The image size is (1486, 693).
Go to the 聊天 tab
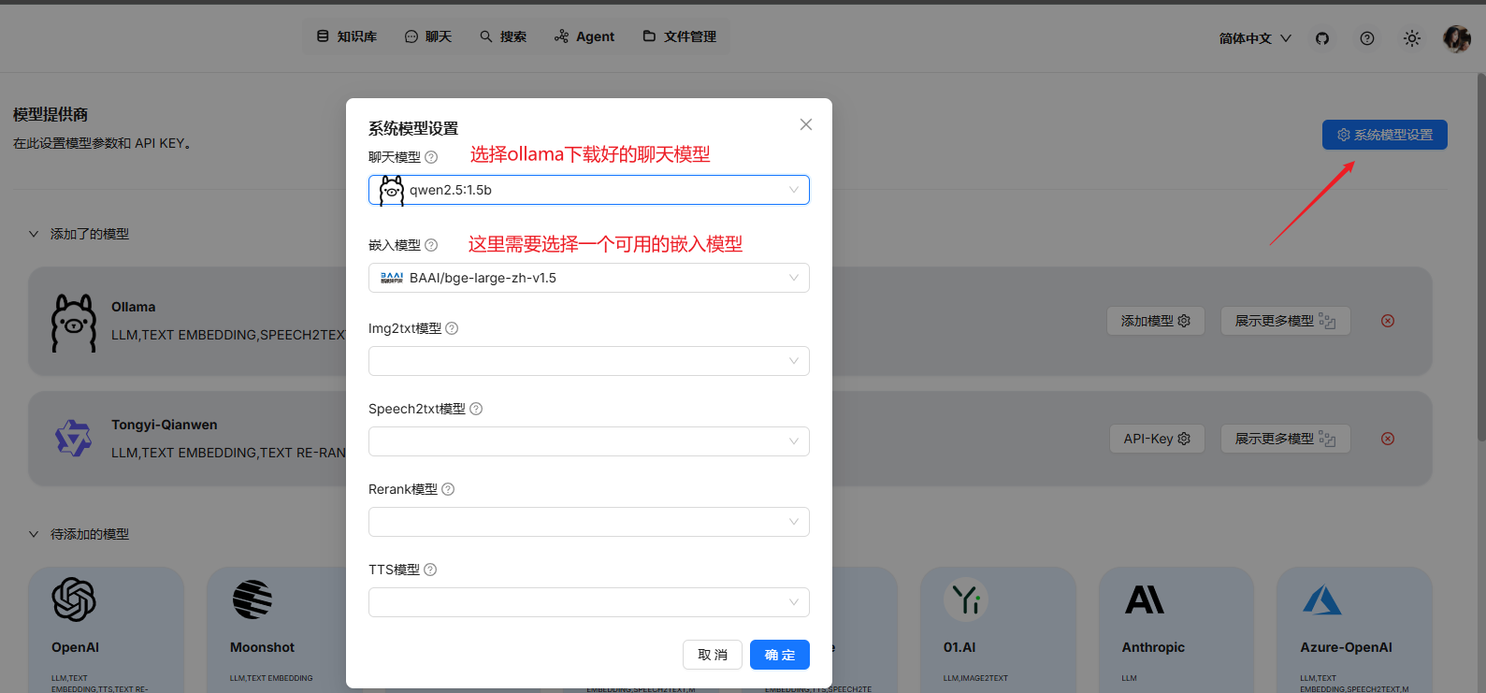428,36
